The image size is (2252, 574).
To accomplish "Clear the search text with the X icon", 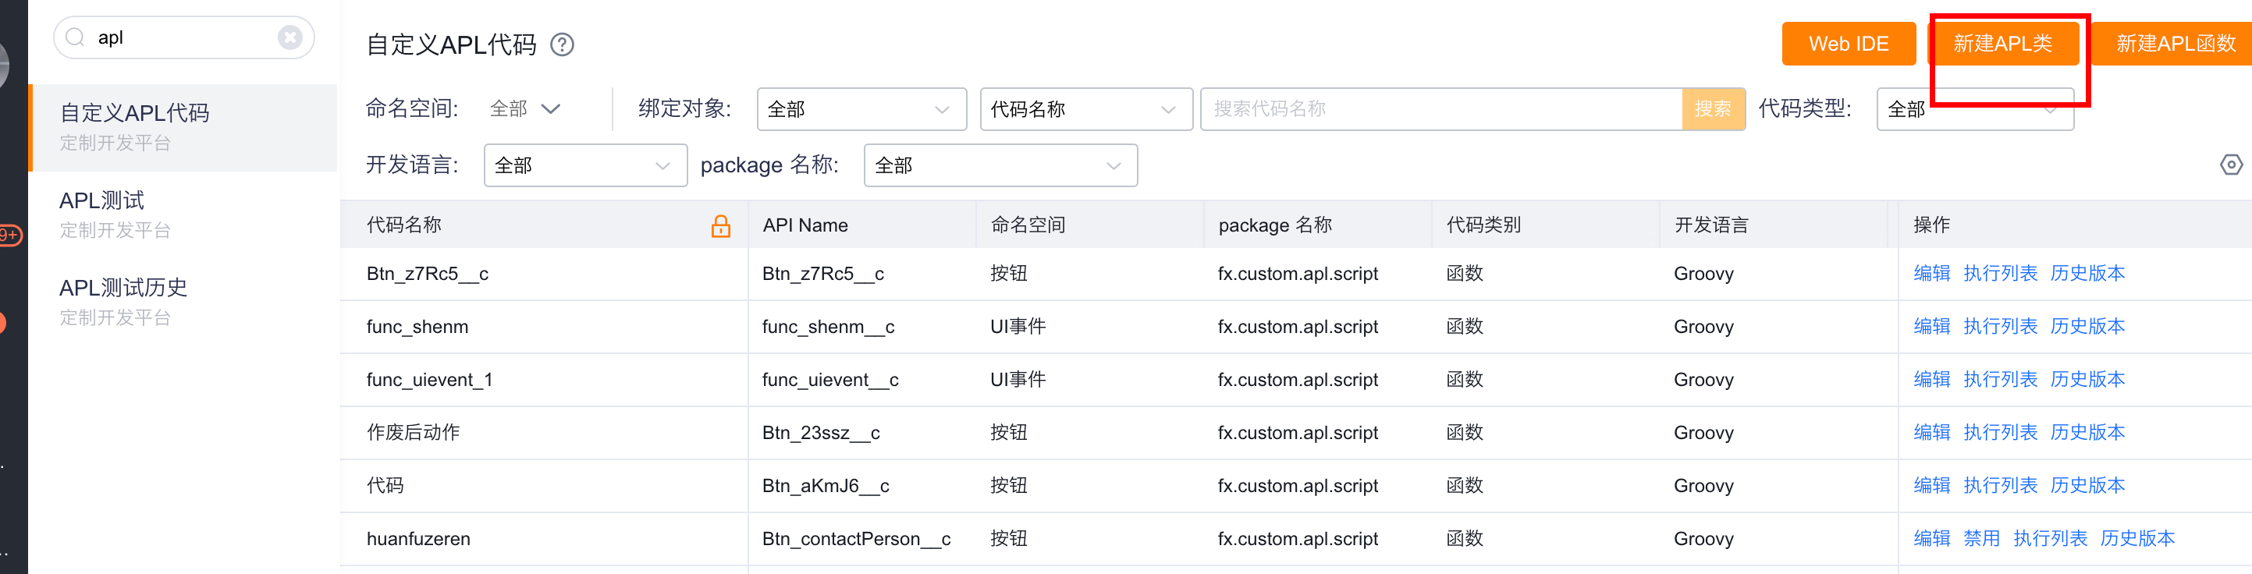I will pos(289,37).
